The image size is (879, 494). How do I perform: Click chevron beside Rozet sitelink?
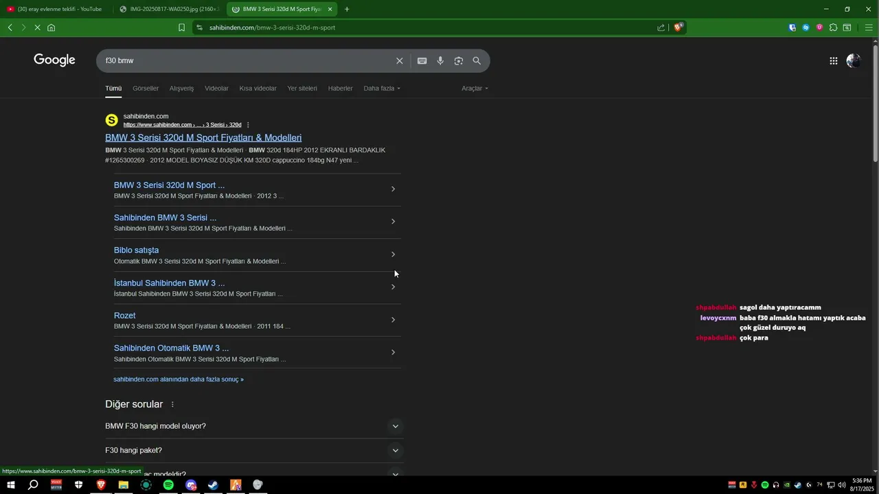click(x=393, y=320)
